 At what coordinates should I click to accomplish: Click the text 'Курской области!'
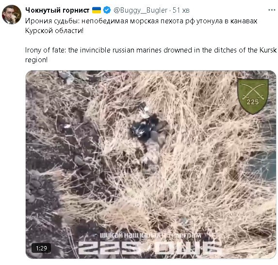point(54,31)
